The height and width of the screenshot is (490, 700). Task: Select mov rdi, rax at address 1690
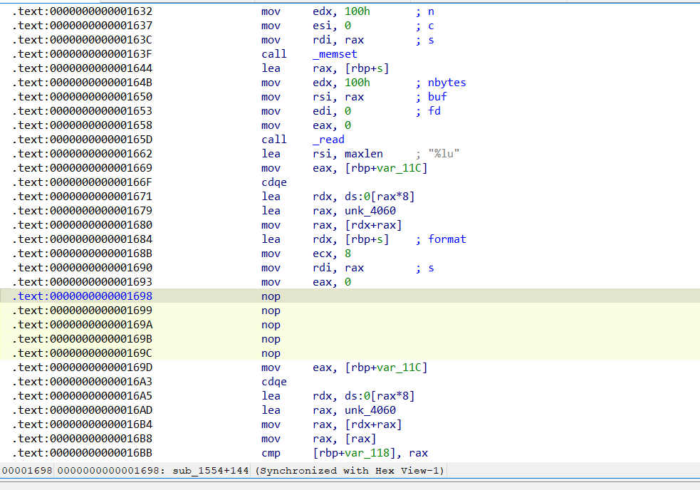[313, 268]
